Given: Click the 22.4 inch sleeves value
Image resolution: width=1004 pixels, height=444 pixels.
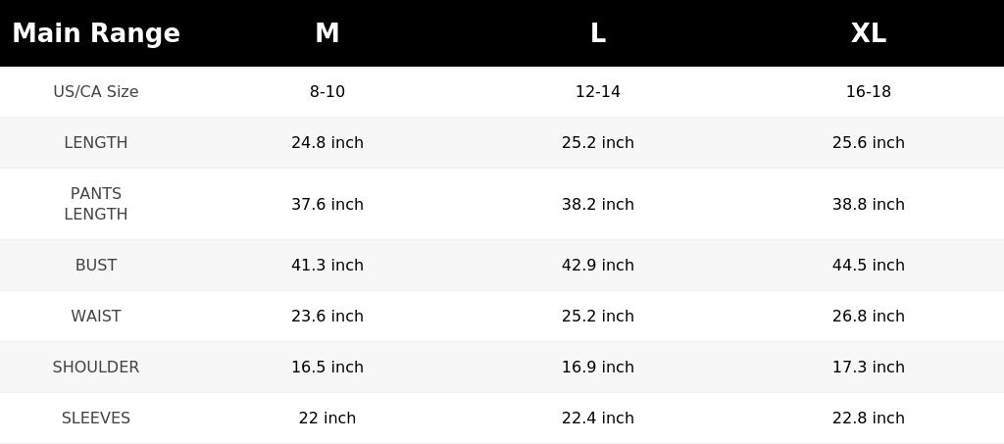Looking at the screenshot, I should 597,418.
